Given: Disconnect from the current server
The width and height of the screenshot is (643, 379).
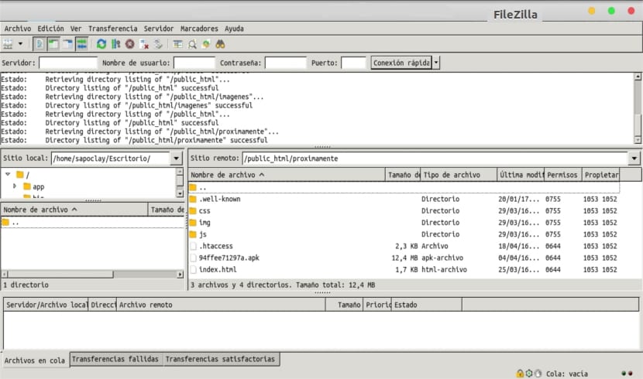Looking at the screenshot, I should pos(144,44).
